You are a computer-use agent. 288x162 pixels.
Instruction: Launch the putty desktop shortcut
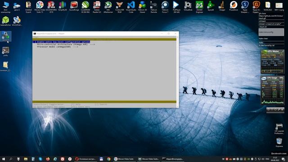pos(6,51)
